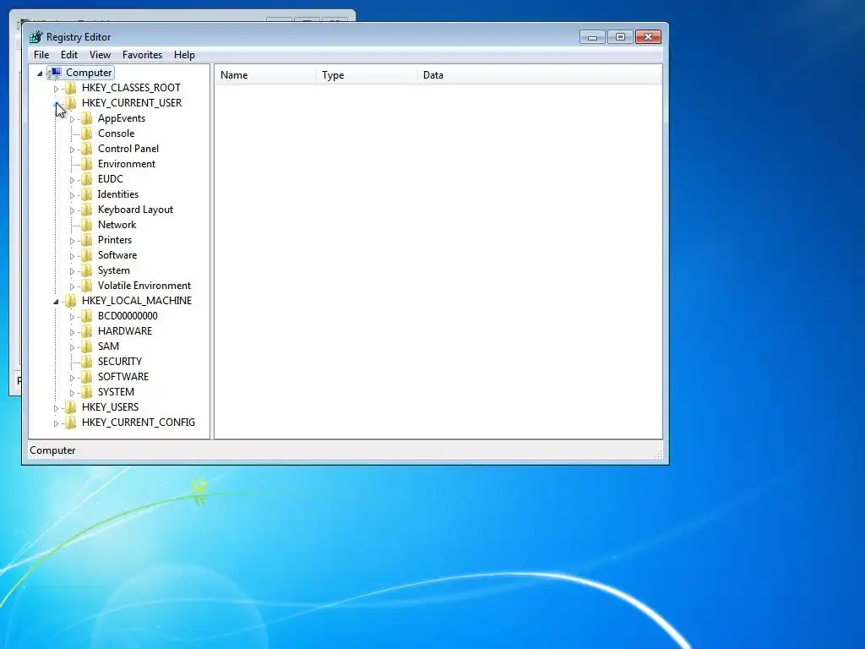Select the Environment key label
This screenshot has height=649, width=865.
(127, 164)
